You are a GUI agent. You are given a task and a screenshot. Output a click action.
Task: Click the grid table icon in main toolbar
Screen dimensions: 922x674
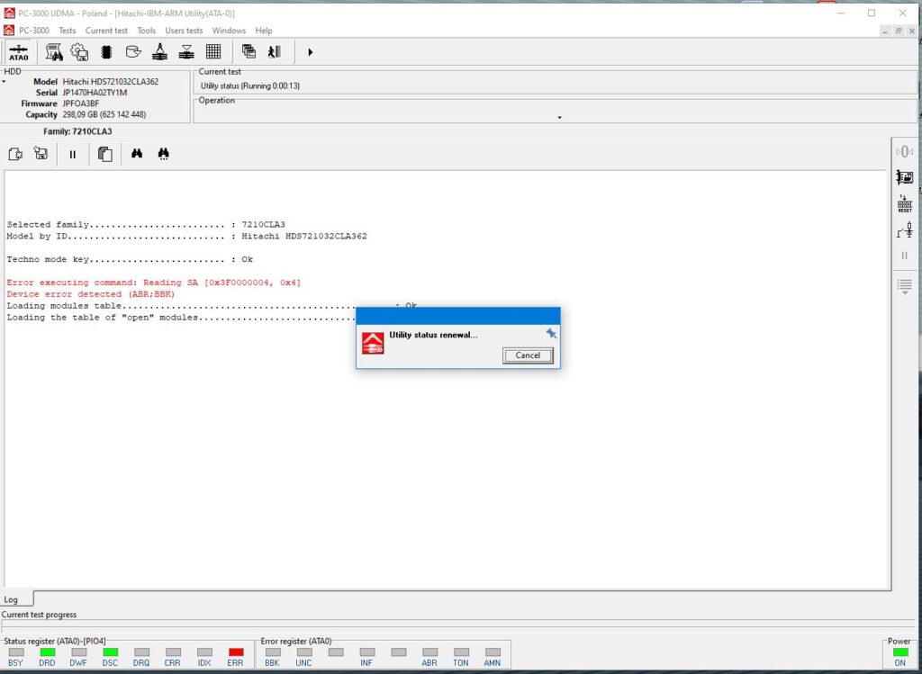coord(213,52)
